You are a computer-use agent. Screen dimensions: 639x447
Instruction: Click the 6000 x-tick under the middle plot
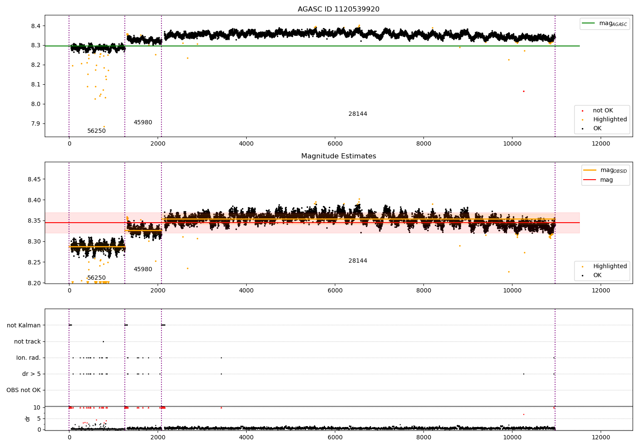click(335, 291)
